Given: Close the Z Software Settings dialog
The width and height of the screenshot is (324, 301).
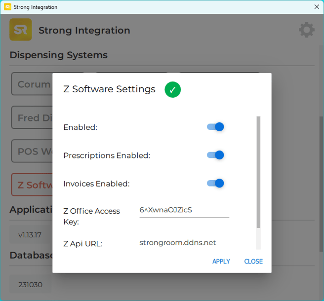Looking at the screenshot, I should pyautogui.click(x=253, y=262).
